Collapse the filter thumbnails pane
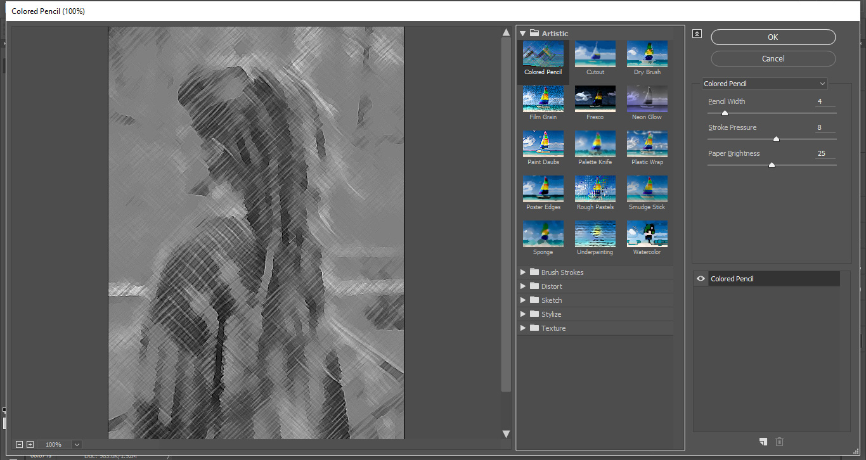This screenshot has height=460, width=866. 697,34
